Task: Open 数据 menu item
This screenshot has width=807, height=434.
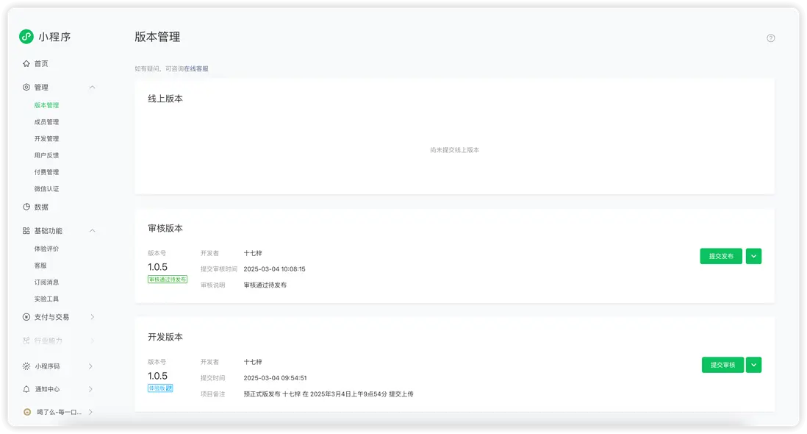Action: tap(41, 207)
